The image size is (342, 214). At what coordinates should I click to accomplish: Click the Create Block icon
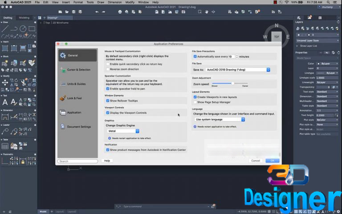(x=5, y=63)
